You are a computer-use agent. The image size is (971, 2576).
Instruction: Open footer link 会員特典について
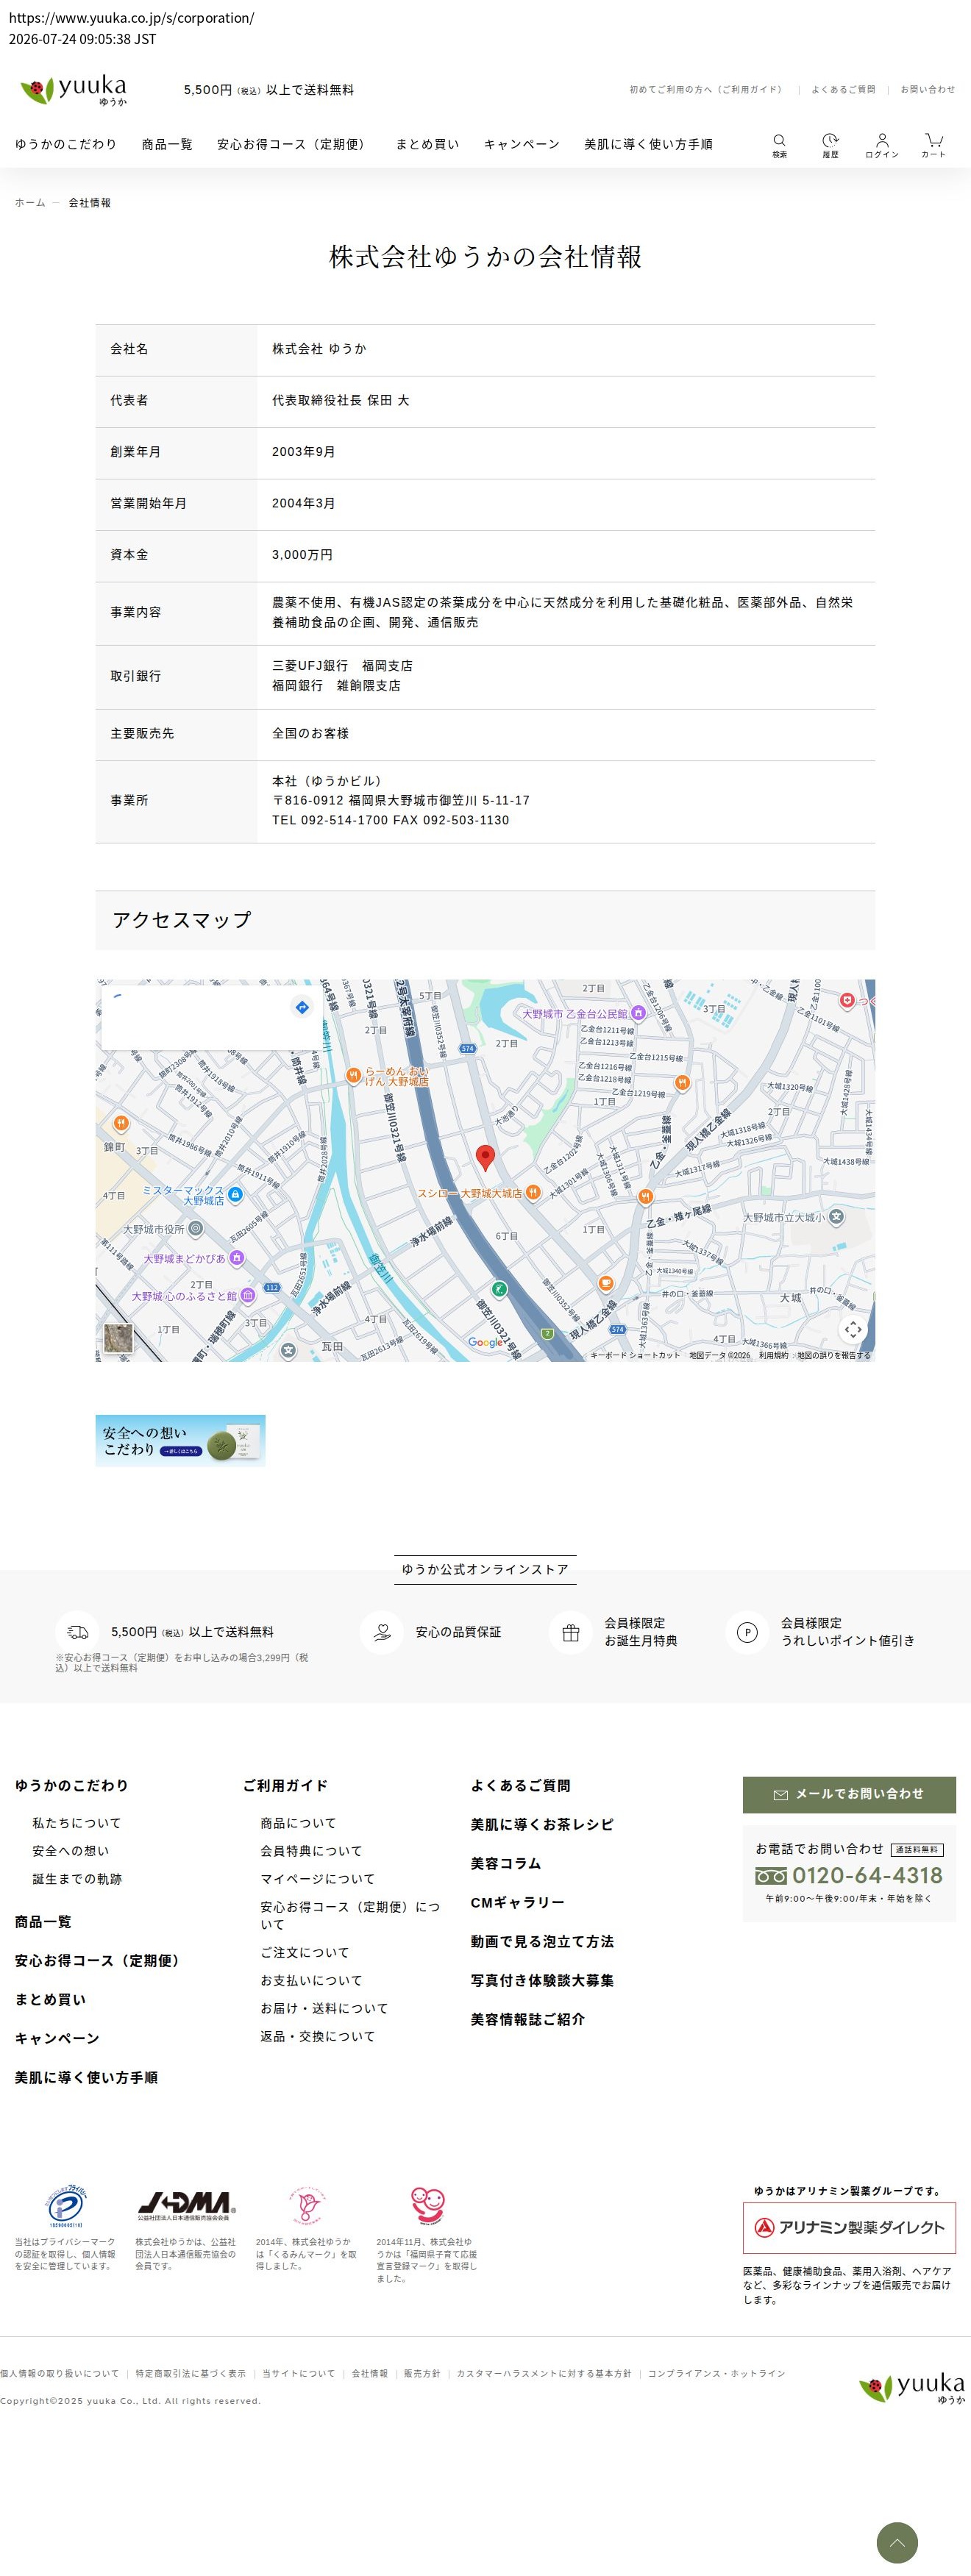[311, 1851]
